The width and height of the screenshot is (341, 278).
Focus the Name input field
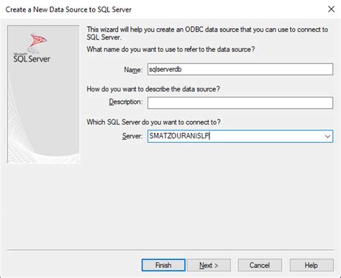240,69
